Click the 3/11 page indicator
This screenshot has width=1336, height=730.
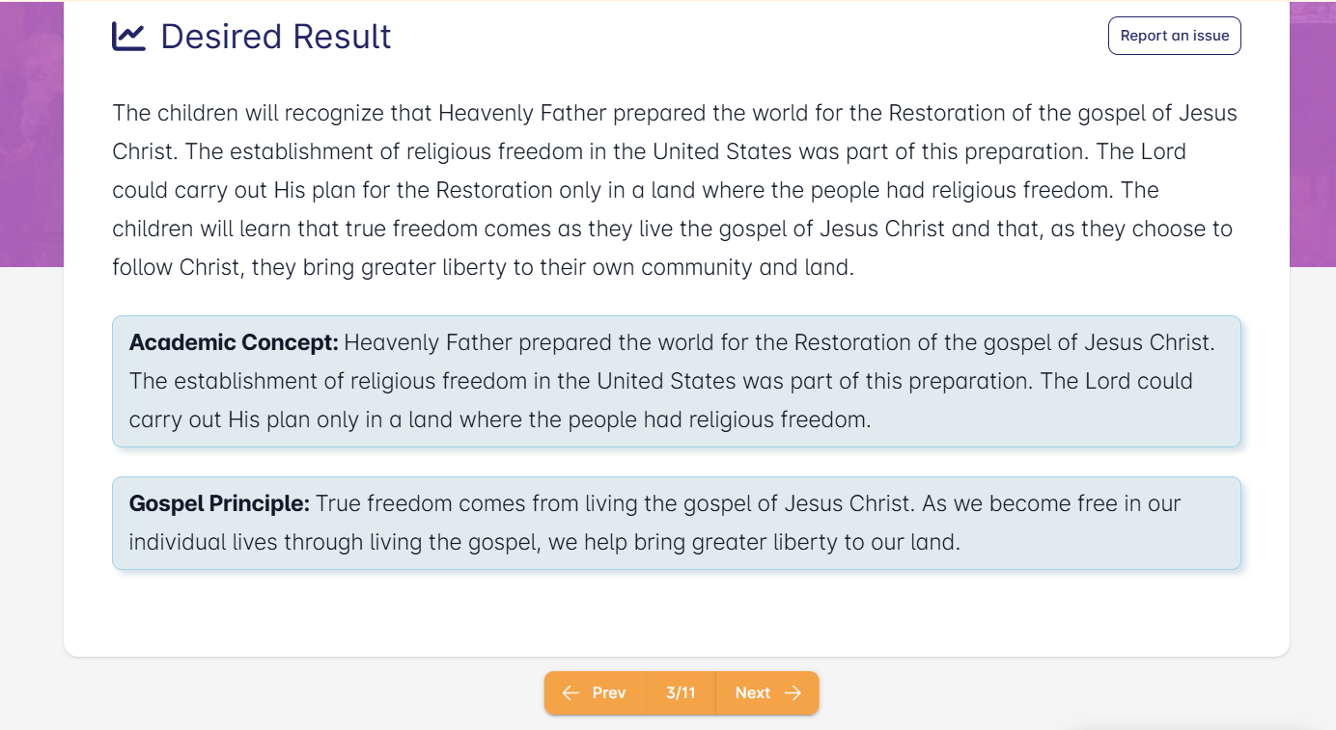pyautogui.click(x=681, y=693)
